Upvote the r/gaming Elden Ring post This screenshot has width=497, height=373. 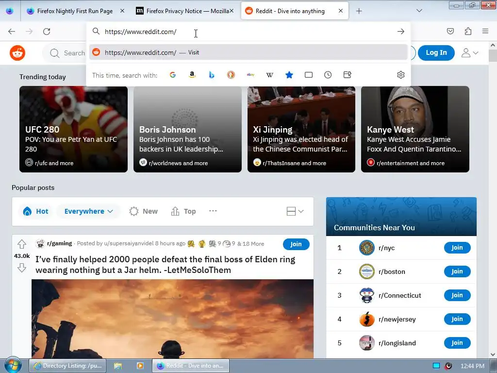[x=21, y=244]
